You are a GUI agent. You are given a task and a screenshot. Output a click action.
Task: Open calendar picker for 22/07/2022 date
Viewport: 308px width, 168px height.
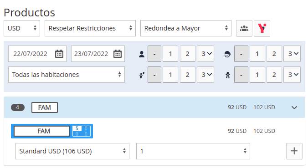coord(59,54)
